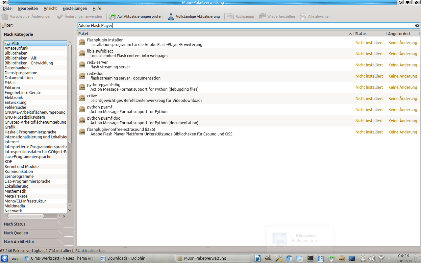This screenshot has width=421, height=263.
Task: Click the Rückgängig toolbar button
Action: 240,16
